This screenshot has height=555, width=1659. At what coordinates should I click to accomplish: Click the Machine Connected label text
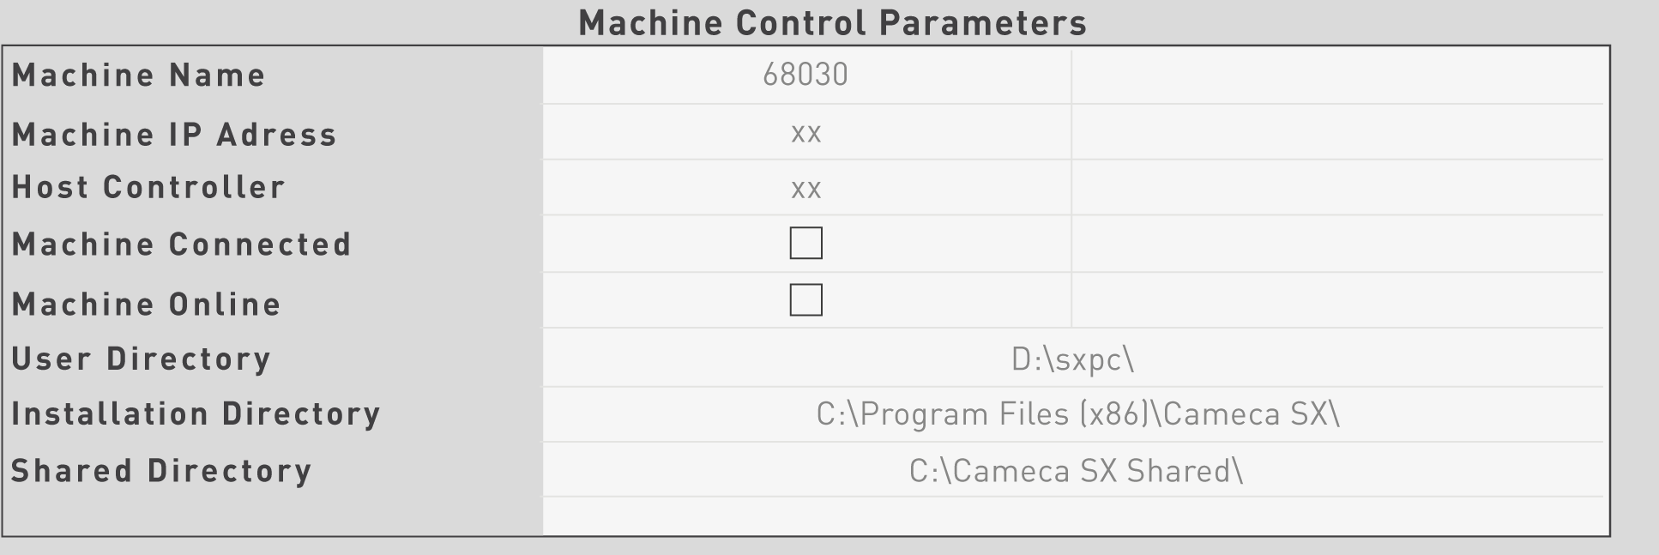point(182,244)
